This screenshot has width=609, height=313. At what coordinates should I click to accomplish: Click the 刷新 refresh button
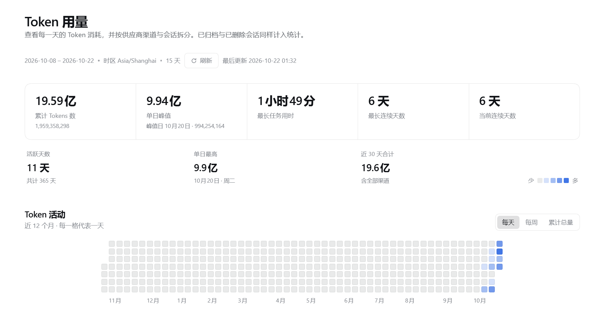pyautogui.click(x=201, y=61)
